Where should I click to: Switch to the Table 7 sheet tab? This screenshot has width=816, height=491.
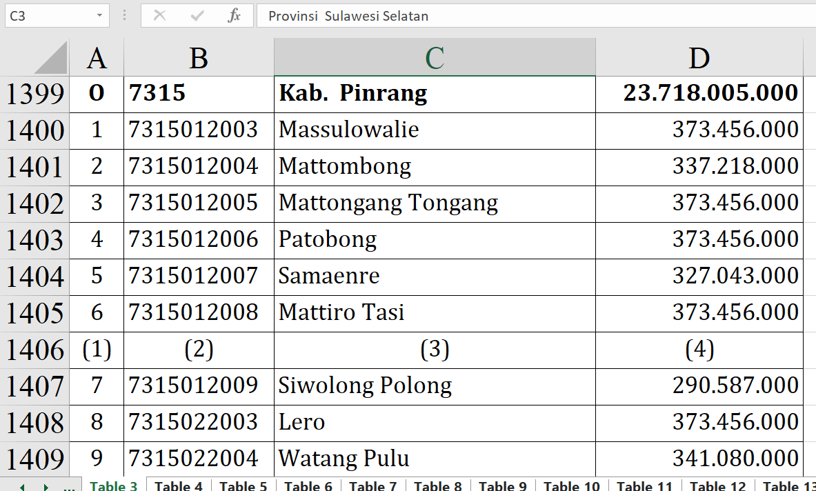373,485
